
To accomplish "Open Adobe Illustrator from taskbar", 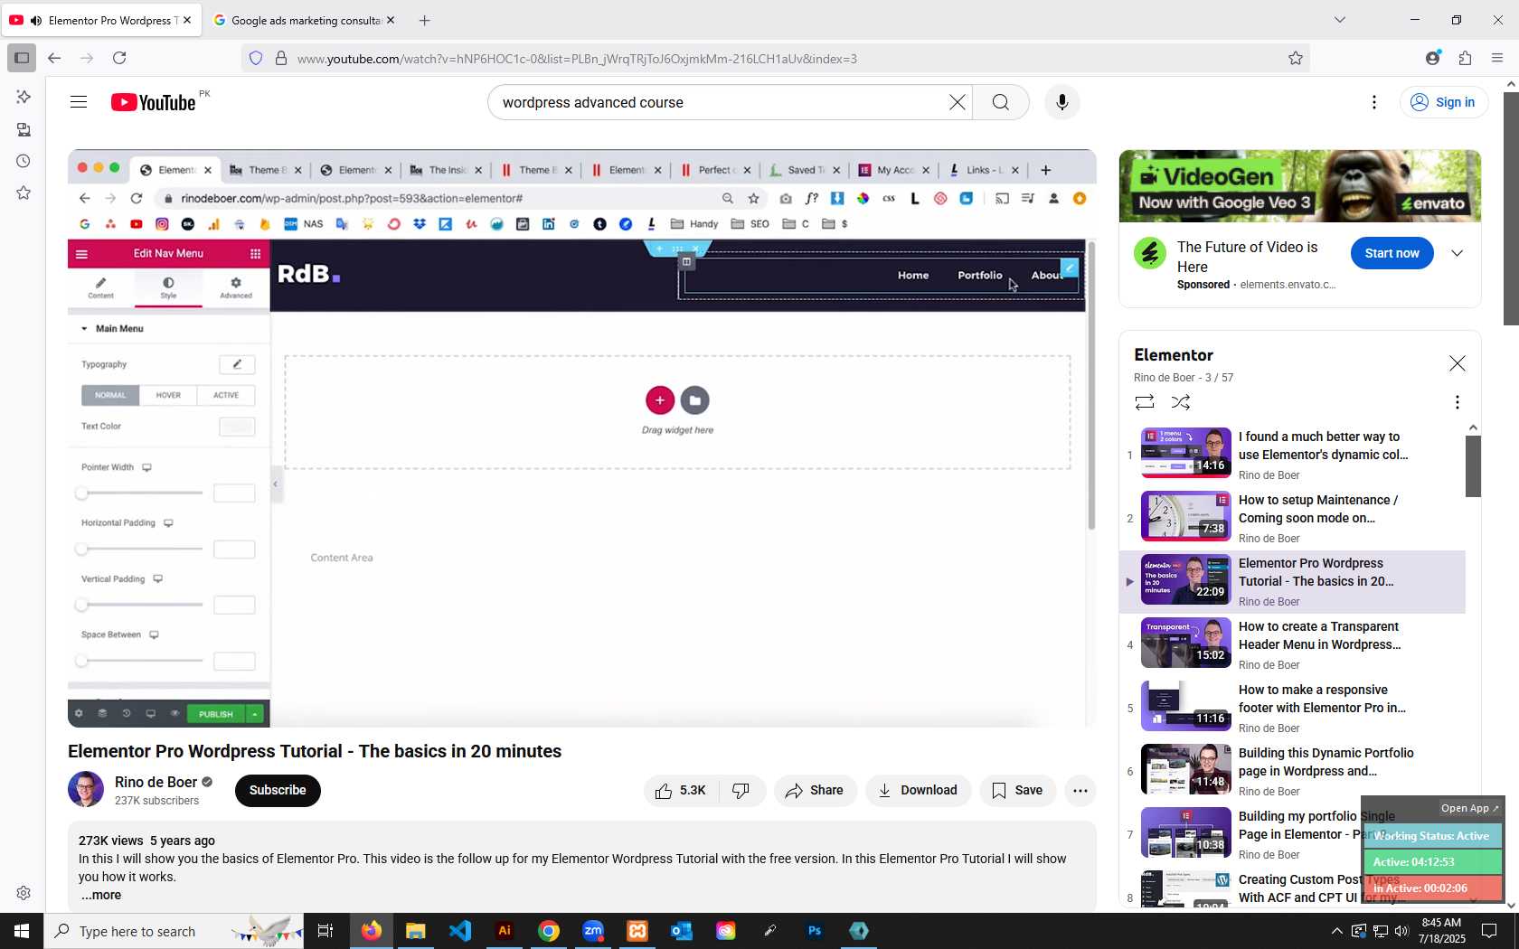I will click(x=505, y=931).
